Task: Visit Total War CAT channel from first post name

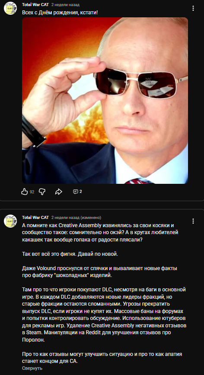Action: point(35,5)
